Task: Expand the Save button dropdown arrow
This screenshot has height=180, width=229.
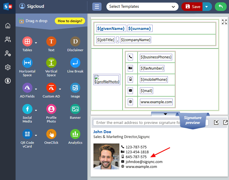Action: tap(207, 7)
